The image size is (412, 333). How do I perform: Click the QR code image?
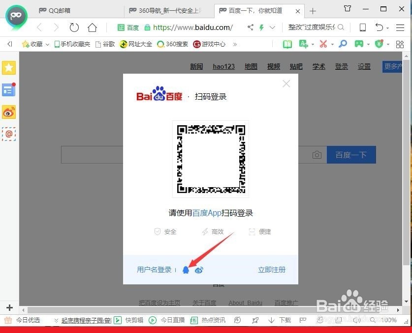point(211,159)
